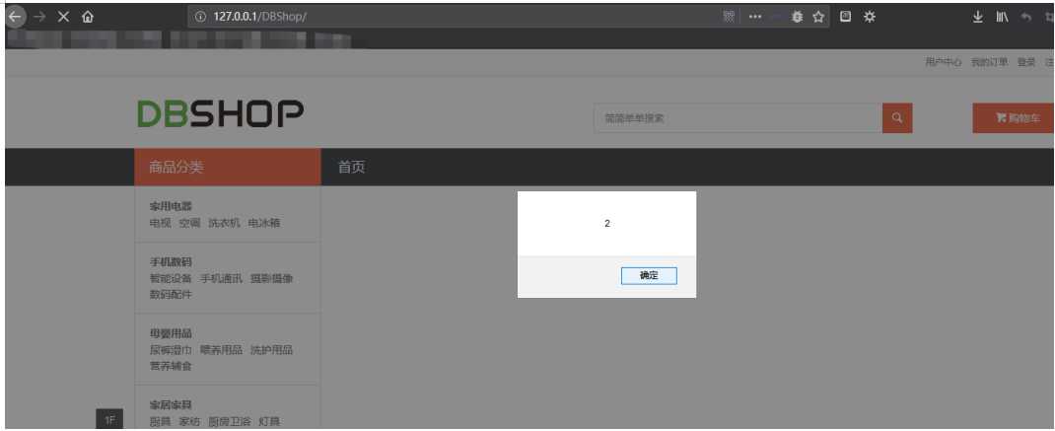1055x431 pixels.
Task: Click the bug extension icon in address bar
Action: (798, 18)
